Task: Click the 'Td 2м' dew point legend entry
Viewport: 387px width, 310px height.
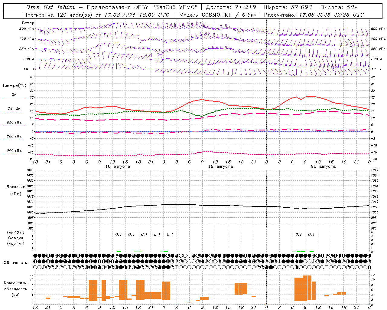Action: (x=14, y=108)
